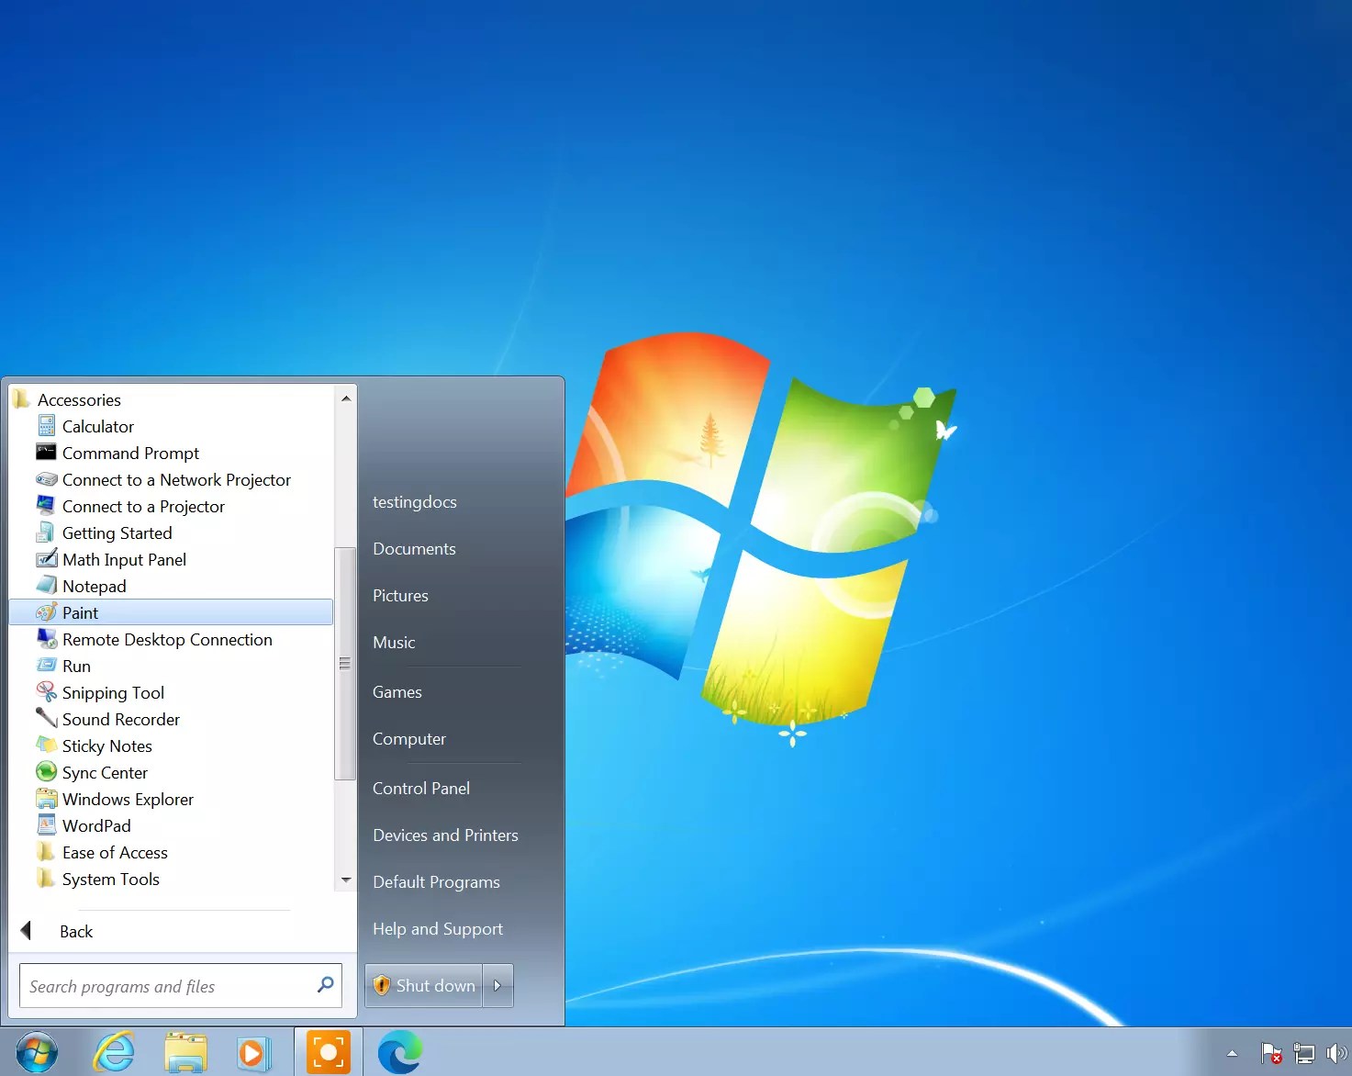Show hidden system tray icons

click(x=1232, y=1053)
